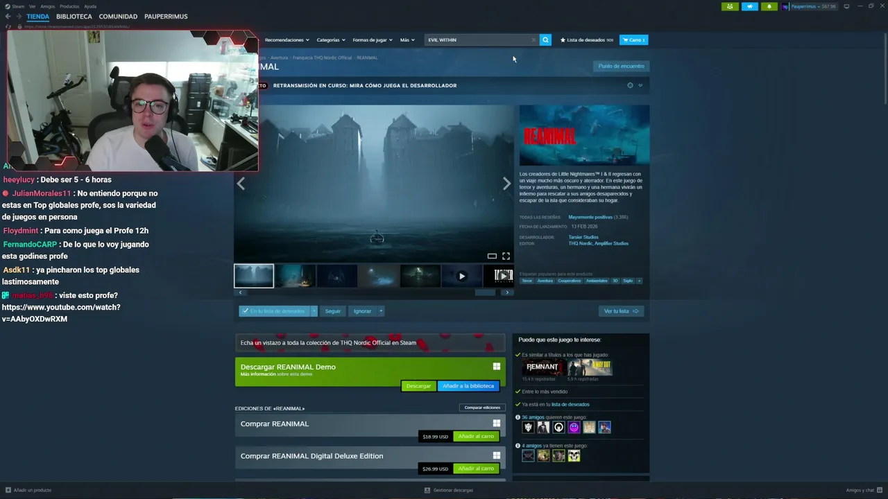Click the skull friend avatar
The image size is (888, 499).
(574, 455)
